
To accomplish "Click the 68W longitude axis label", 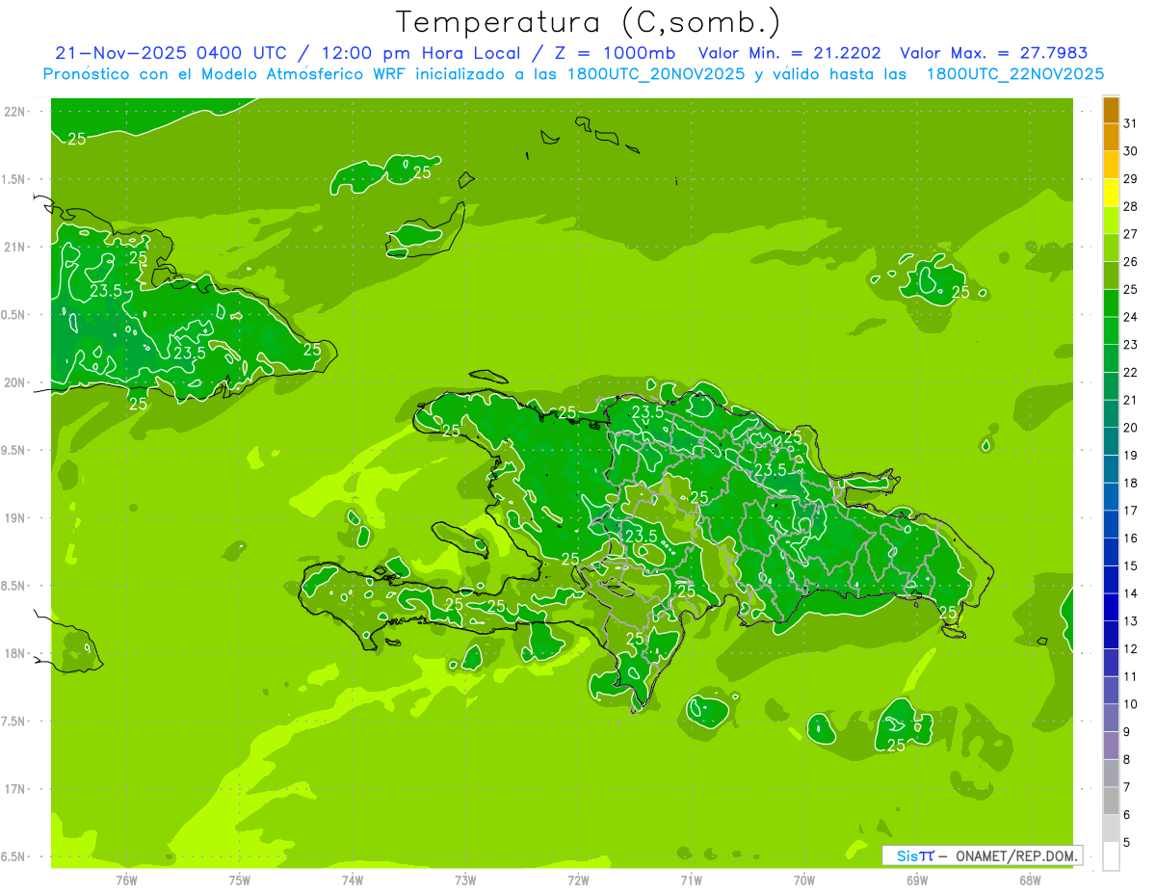I will tap(1029, 880).
